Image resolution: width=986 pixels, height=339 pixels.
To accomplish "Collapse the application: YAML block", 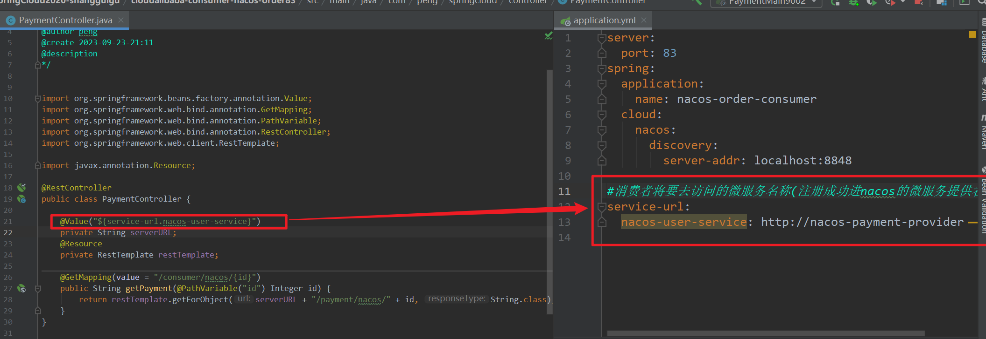I will point(602,84).
